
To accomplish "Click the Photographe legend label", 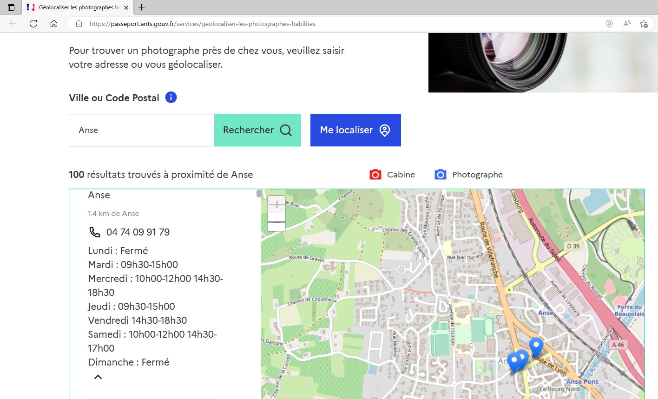I will pyautogui.click(x=478, y=175).
